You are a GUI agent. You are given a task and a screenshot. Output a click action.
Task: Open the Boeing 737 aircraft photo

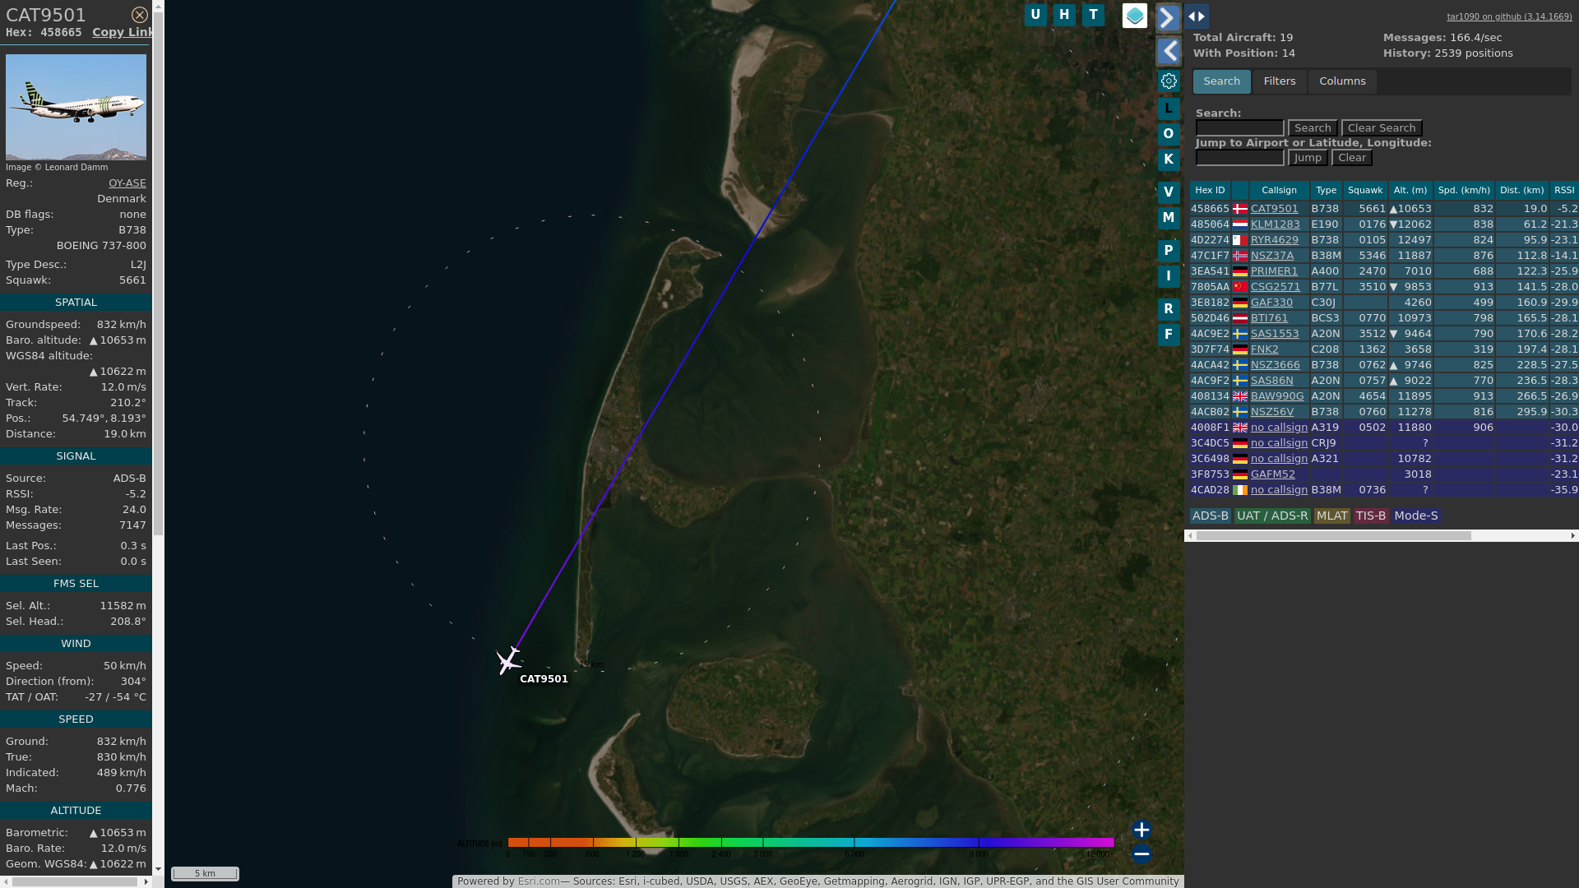pos(76,107)
